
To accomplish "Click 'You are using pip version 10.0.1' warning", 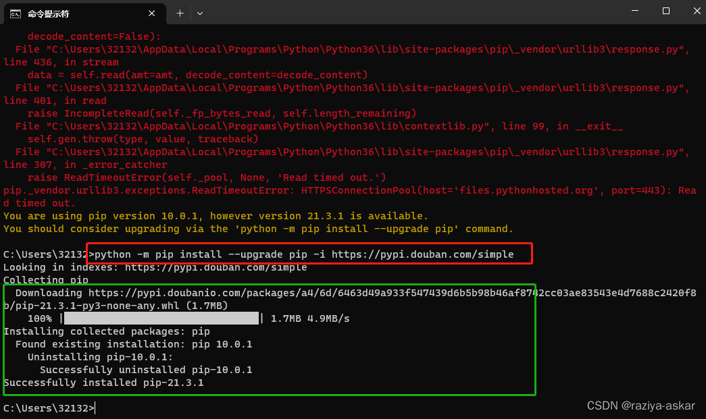I will tap(216, 216).
